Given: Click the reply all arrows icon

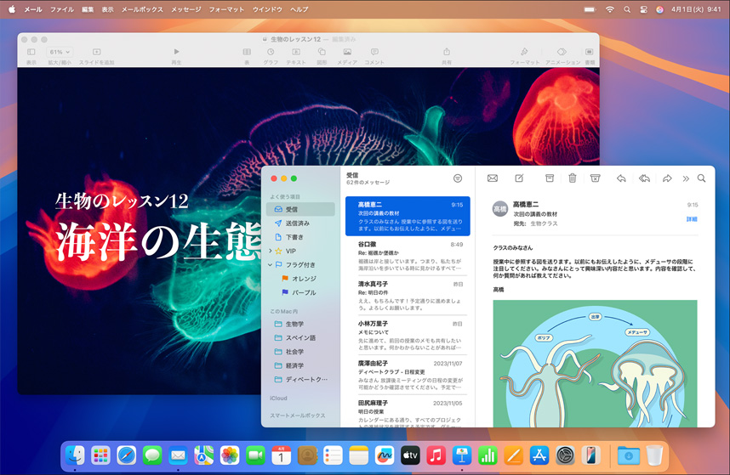Looking at the screenshot, I should click(x=644, y=178).
